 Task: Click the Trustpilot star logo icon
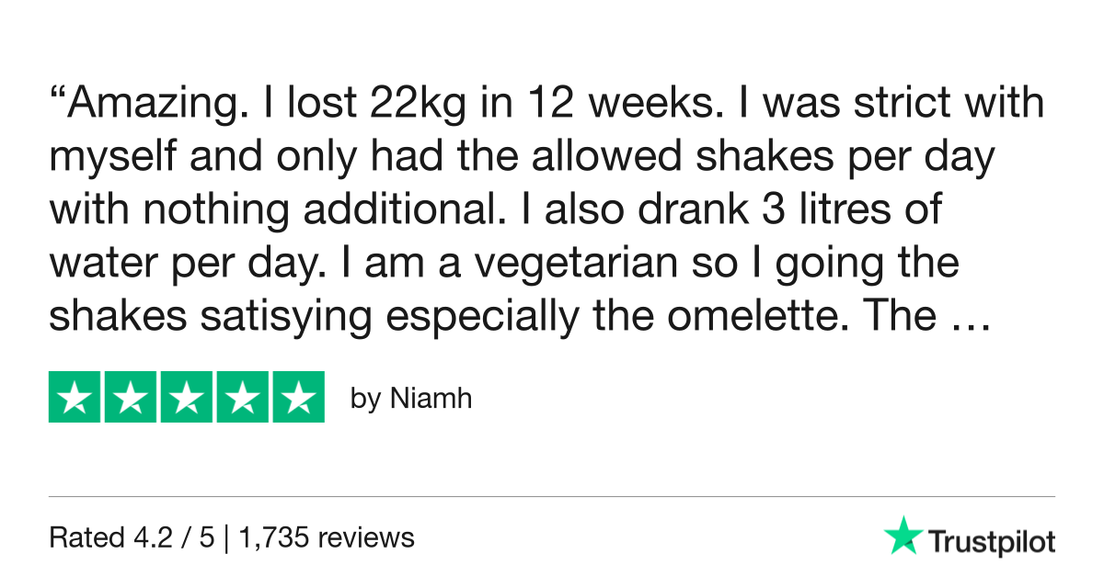(x=903, y=536)
